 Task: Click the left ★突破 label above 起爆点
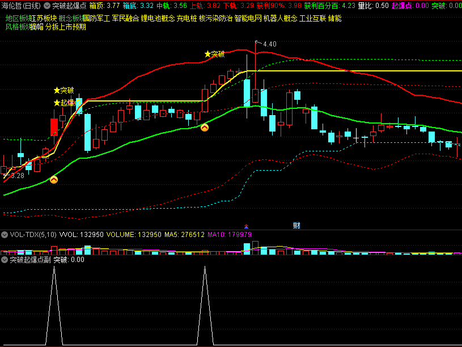pyautogui.click(x=64, y=90)
